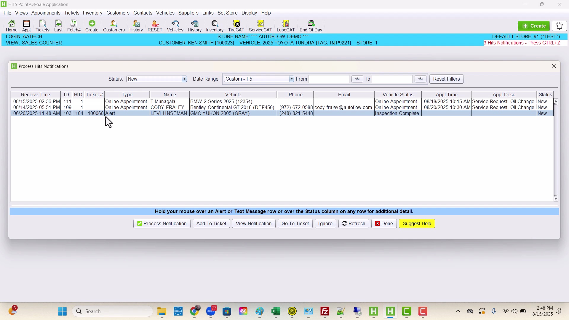The width and height of the screenshot is (569, 320).
Task: Open the Inventory search icon
Action: (x=215, y=26)
